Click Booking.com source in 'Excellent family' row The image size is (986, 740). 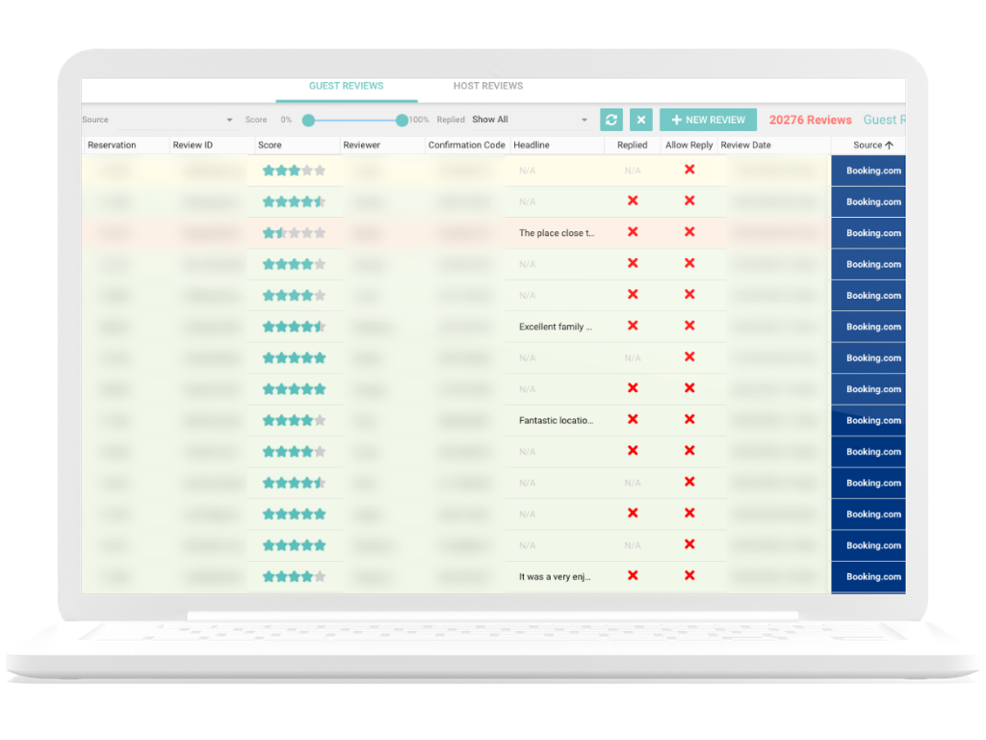[869, 327]
